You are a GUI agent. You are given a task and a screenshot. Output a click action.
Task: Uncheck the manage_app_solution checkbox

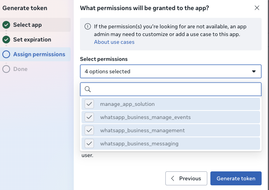[90, 104]
